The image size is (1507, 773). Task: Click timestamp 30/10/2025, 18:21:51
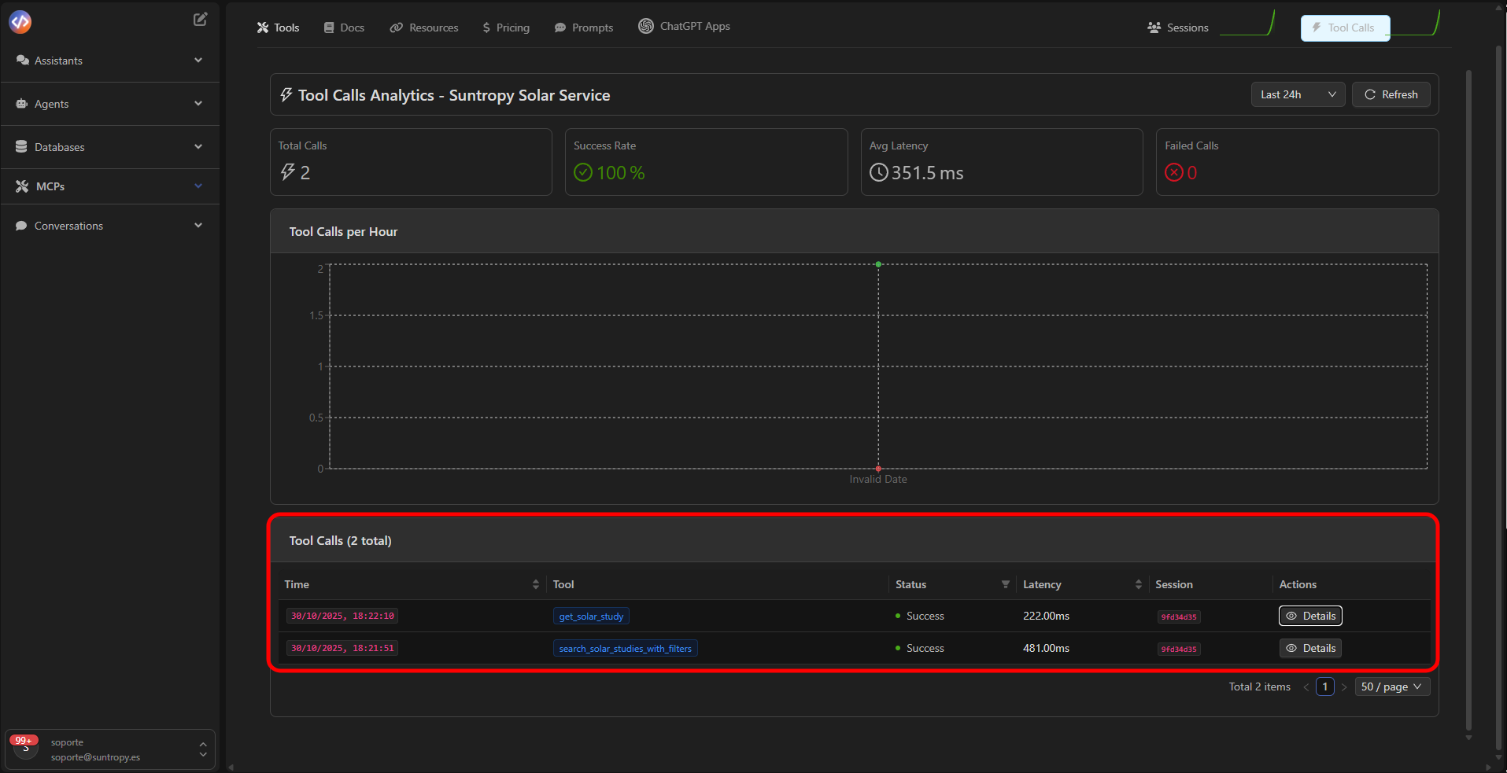(x=342, y=648)
